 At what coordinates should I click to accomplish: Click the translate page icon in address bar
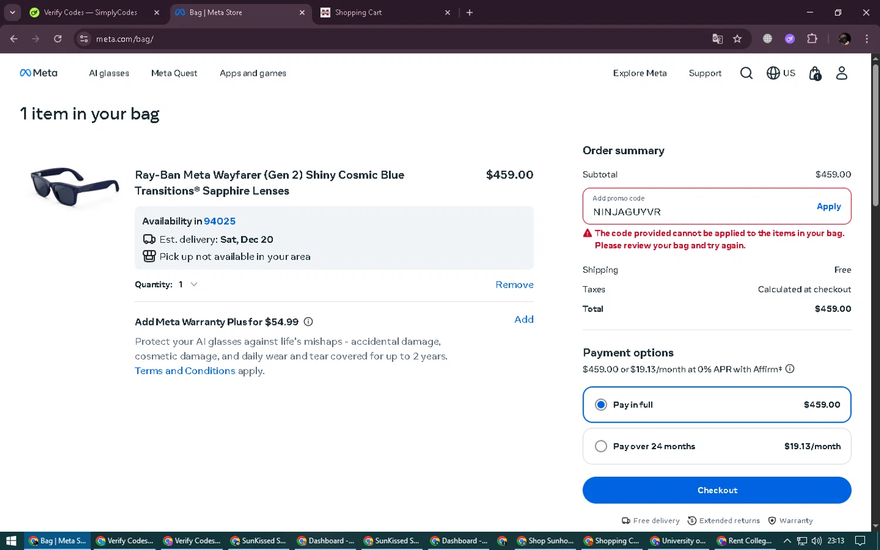click(x=717, y=39)
